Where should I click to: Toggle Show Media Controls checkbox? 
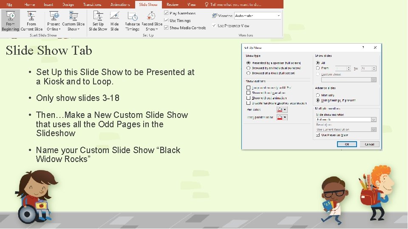click(x=166, y=28)
